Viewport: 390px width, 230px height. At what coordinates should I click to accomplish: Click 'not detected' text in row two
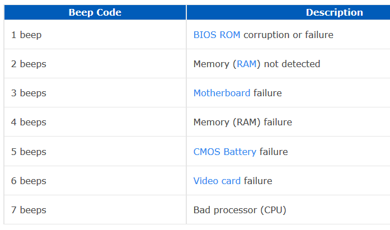tap(292, 64)
